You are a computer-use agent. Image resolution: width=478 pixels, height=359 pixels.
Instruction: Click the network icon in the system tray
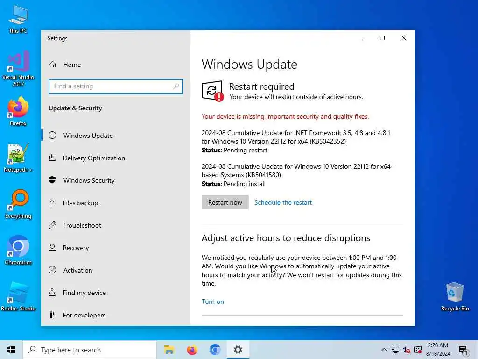point(395,350)
